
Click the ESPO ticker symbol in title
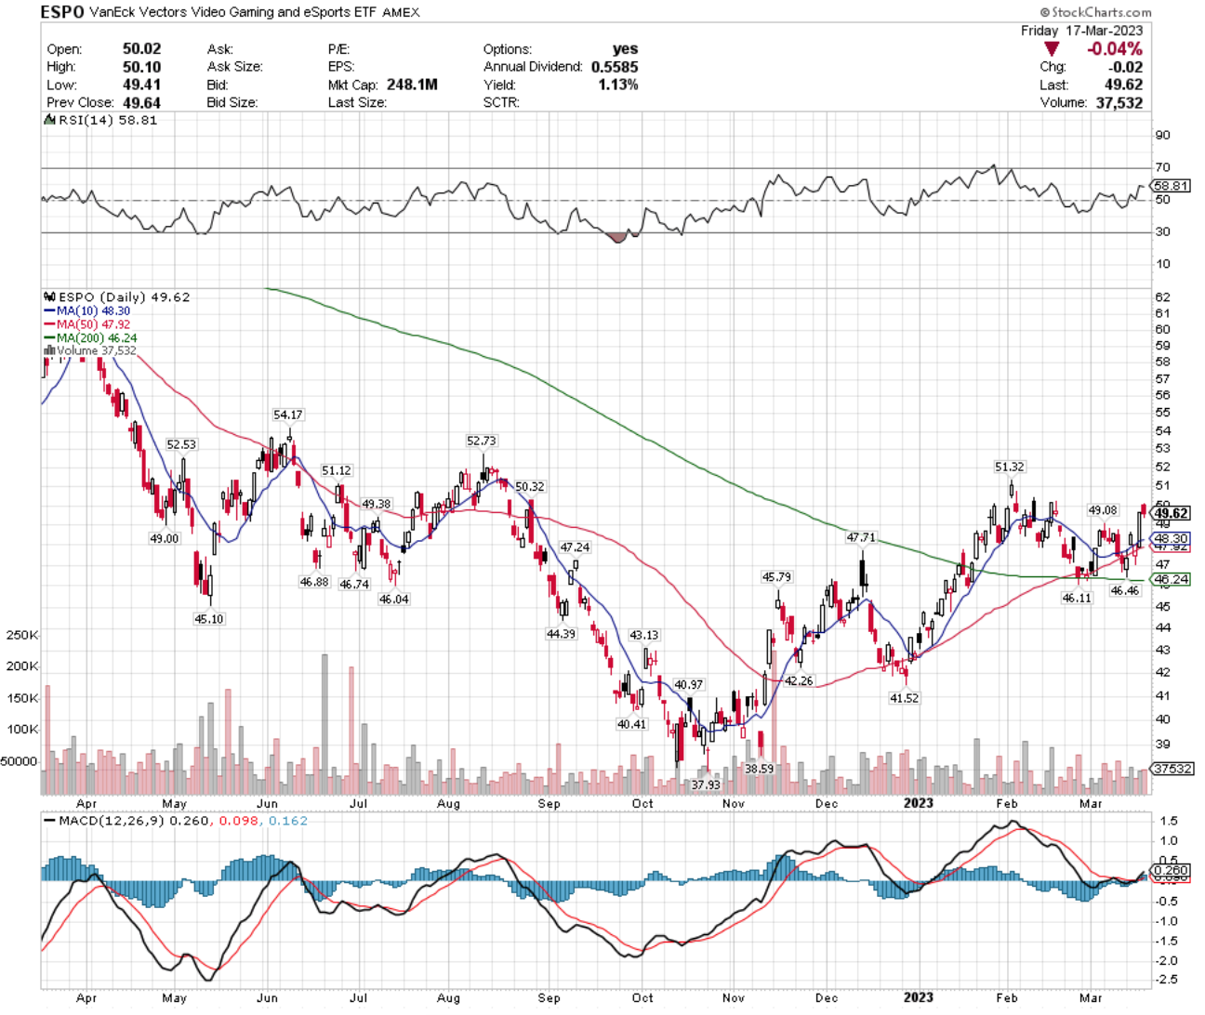63,12
